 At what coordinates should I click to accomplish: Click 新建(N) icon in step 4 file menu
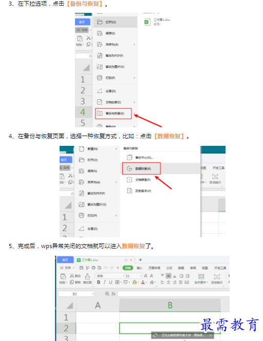click(81, 149)
